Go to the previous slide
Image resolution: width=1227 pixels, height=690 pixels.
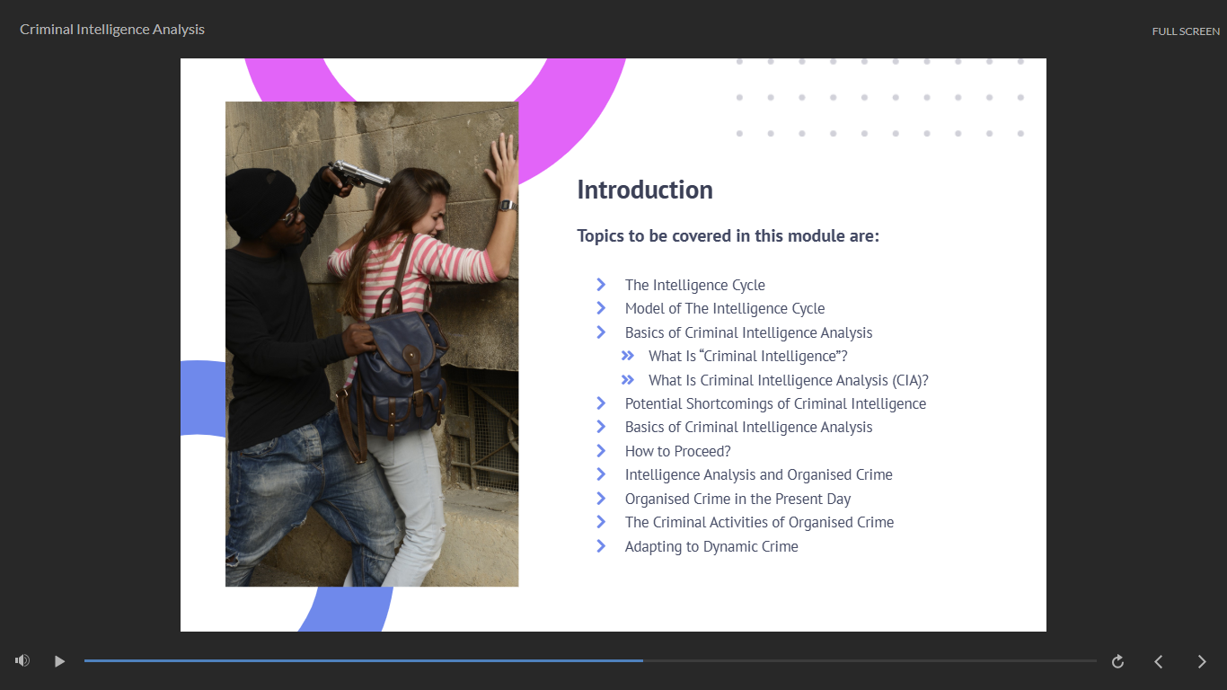click(1159, 661)
